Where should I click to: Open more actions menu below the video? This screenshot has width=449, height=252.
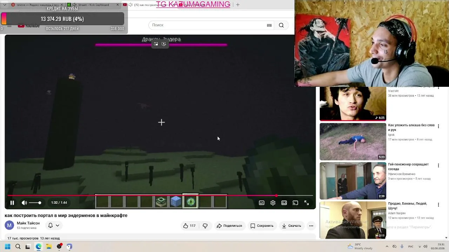click(311, 226)
